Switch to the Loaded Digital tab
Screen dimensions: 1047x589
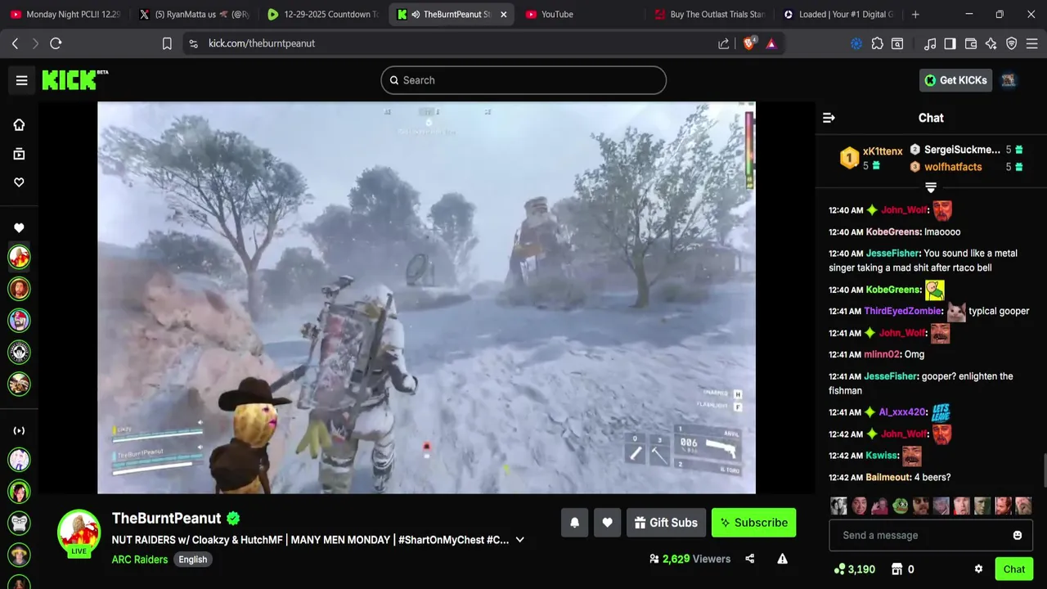click(838, 14)
